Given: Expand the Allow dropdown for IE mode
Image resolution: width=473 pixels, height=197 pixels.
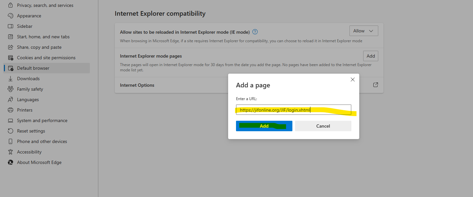Looking at the screenshot, I should (364, 31).
